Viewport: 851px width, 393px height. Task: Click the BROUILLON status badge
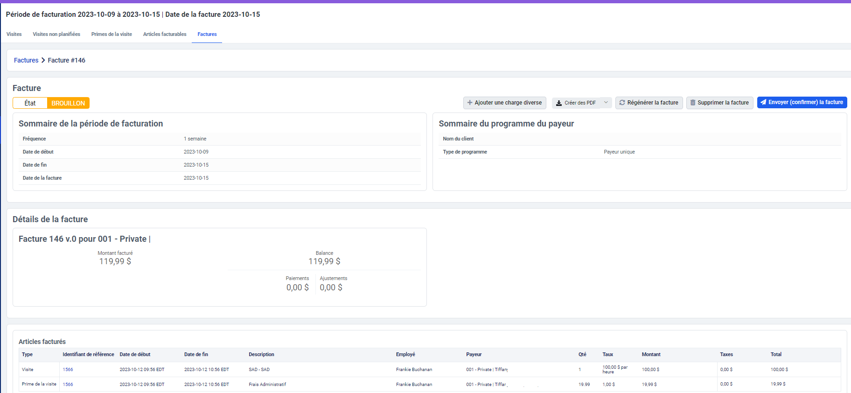68,103
